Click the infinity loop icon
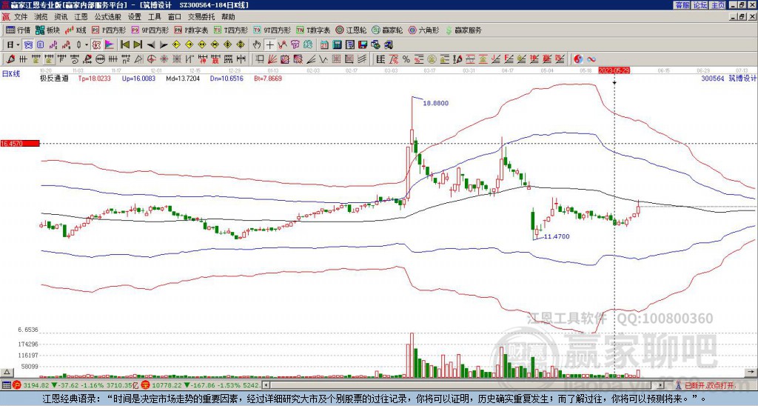758x406 pixels. pyautogui.click(x=591, y=59)
